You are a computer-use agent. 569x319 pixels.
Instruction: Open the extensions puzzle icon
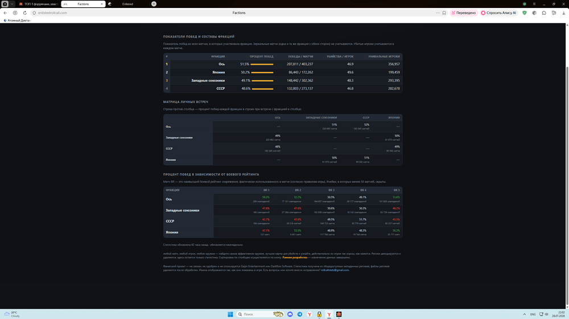coord(544,12)
